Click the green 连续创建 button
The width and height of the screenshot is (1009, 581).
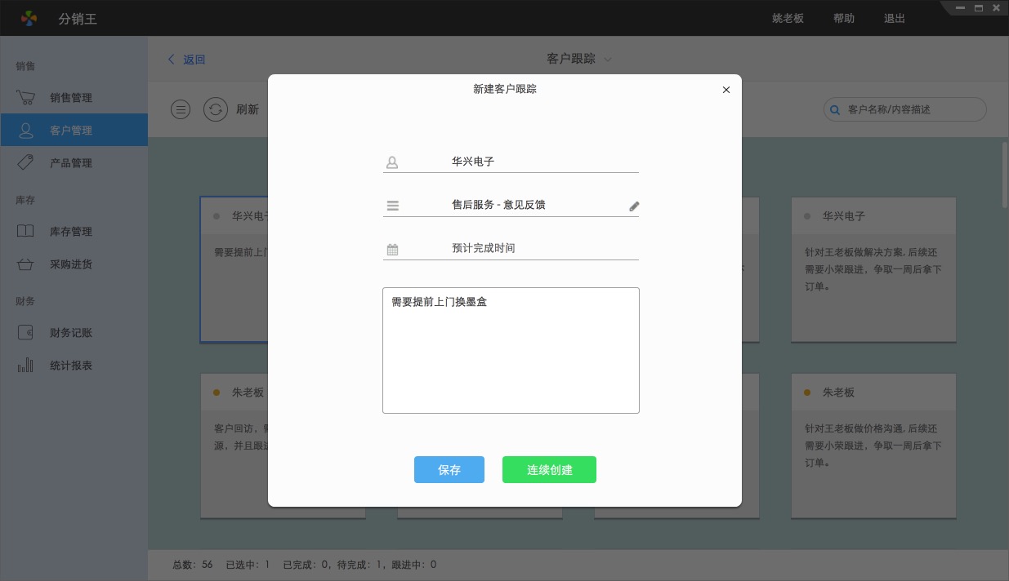pyautogui.click(x=549, y=470)
